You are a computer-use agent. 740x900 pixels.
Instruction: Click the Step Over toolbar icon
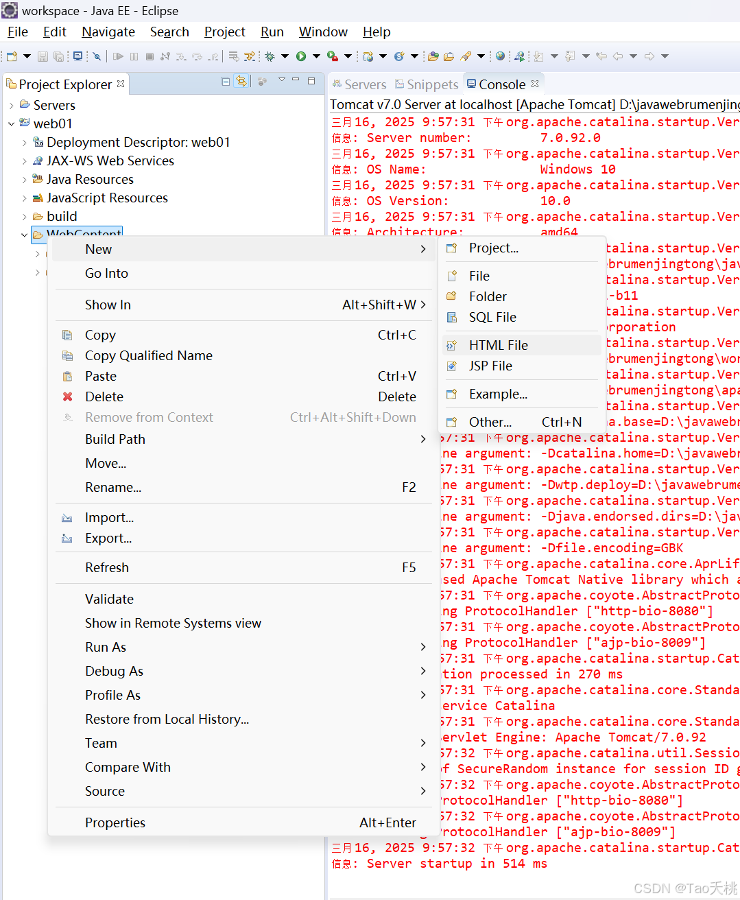coord(197,56)
